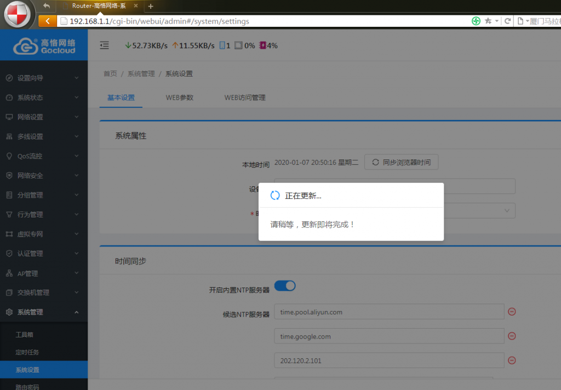This screenshot has height=390, width=561.
Task: Click the QoS流控 bulb icon
Action: coord(9,156)
